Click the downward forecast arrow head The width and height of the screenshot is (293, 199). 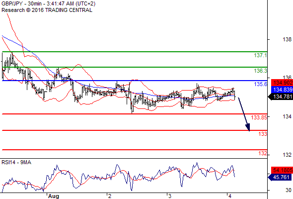click(x=248, y=127)
